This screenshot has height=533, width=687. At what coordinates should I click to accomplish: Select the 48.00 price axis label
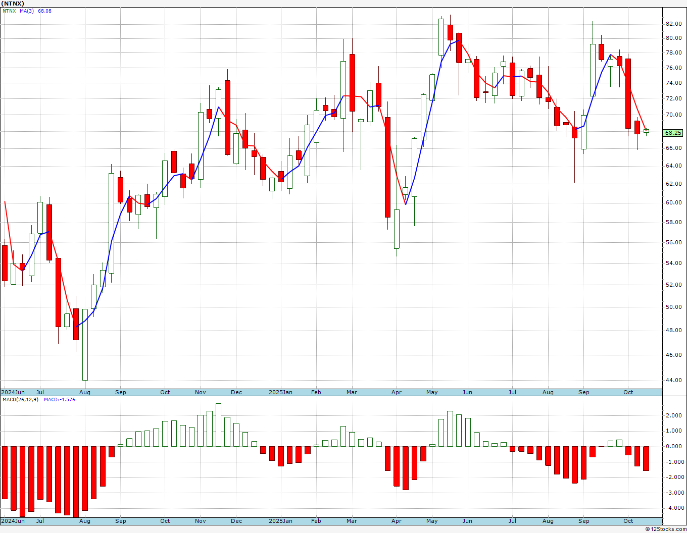[674, 331]
